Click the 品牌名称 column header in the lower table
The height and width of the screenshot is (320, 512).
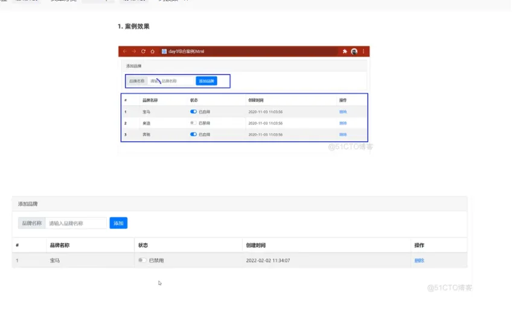tap(59, 245)
